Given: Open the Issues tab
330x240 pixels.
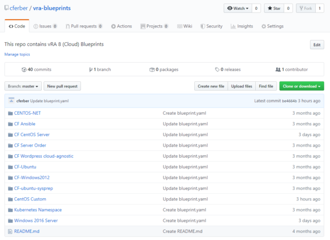Looking at the screenshot, I should click(45, 26).
